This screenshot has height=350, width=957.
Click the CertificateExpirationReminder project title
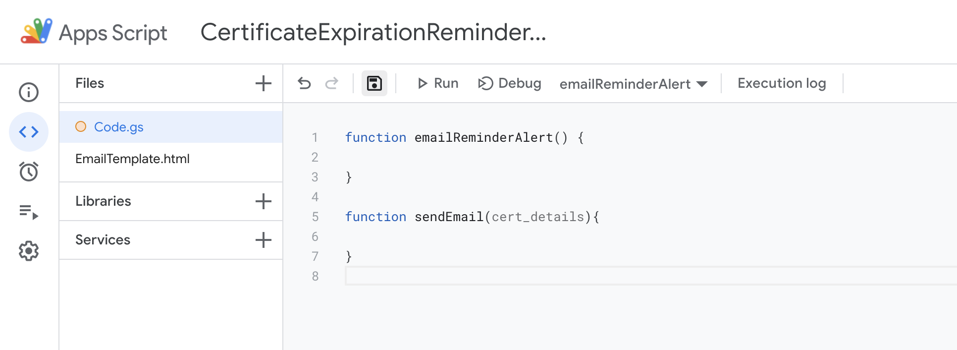point(373,32)
